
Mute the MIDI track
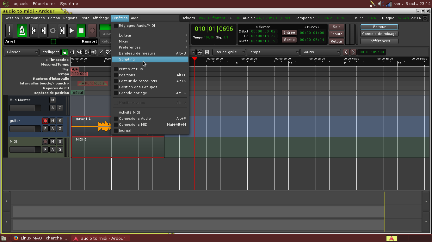click(52, 141)
